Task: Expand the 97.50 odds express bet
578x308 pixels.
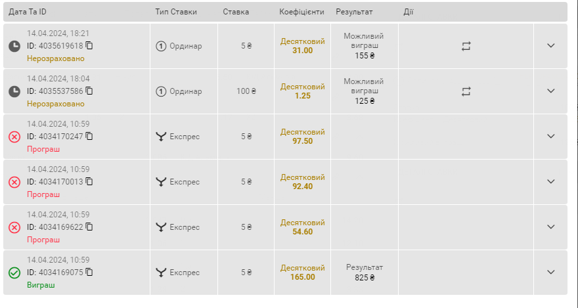Action: [x=550, y=137]
